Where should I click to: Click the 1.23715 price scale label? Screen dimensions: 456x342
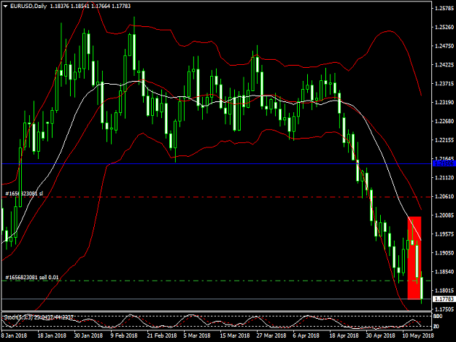point(444,84)
